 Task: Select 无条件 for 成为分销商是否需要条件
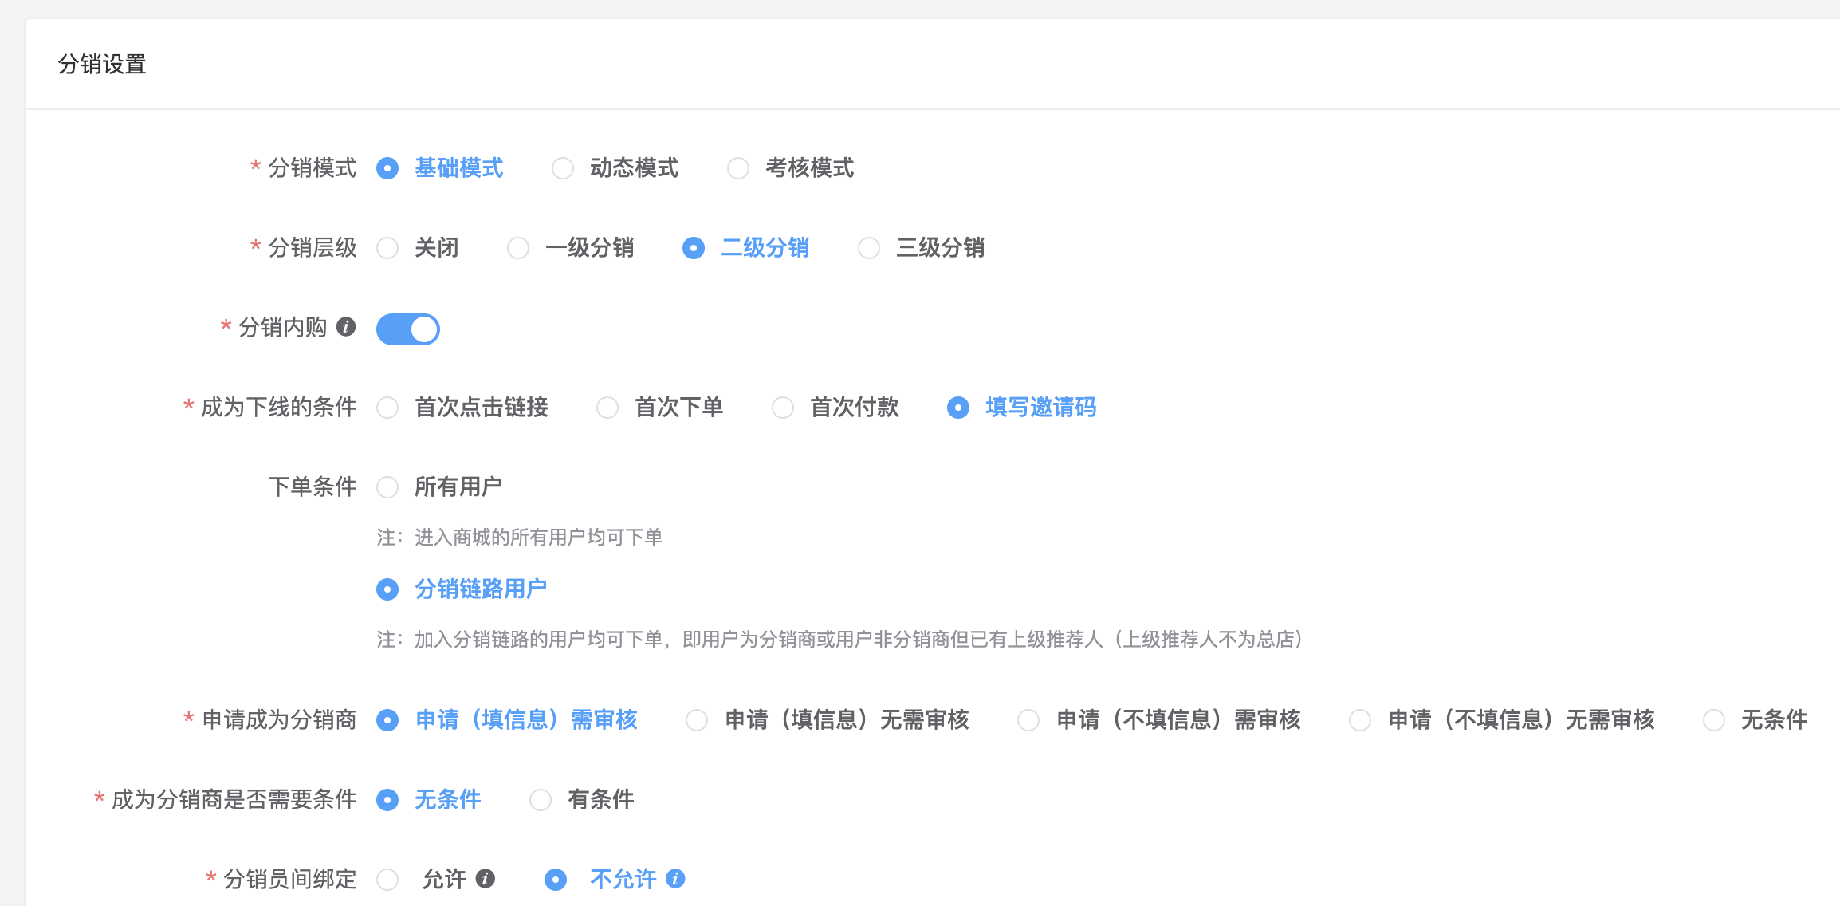coord(387,800)
